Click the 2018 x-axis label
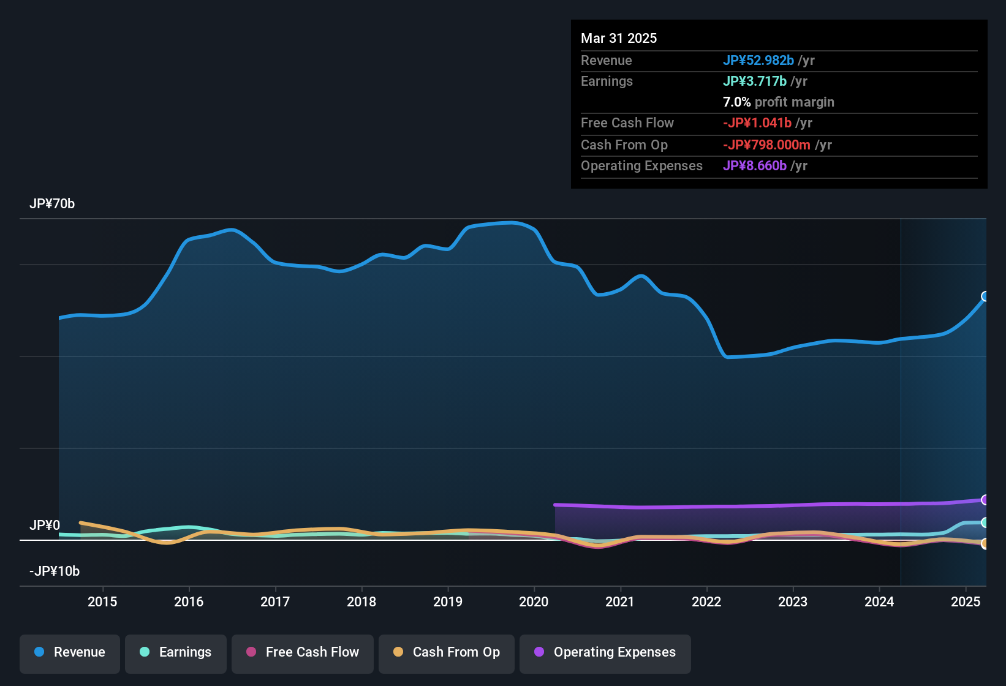Screen dimensions: 1006x686 pyautogui.click(x=361, y=601)
